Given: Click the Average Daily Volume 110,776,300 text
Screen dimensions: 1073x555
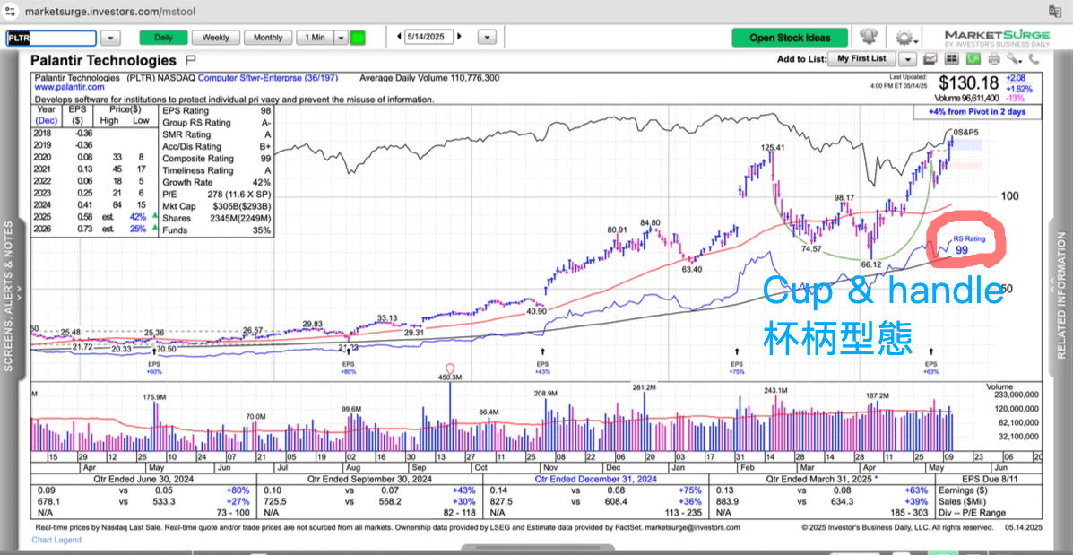Looking at the screenshot, I should [x=429, y=78].
